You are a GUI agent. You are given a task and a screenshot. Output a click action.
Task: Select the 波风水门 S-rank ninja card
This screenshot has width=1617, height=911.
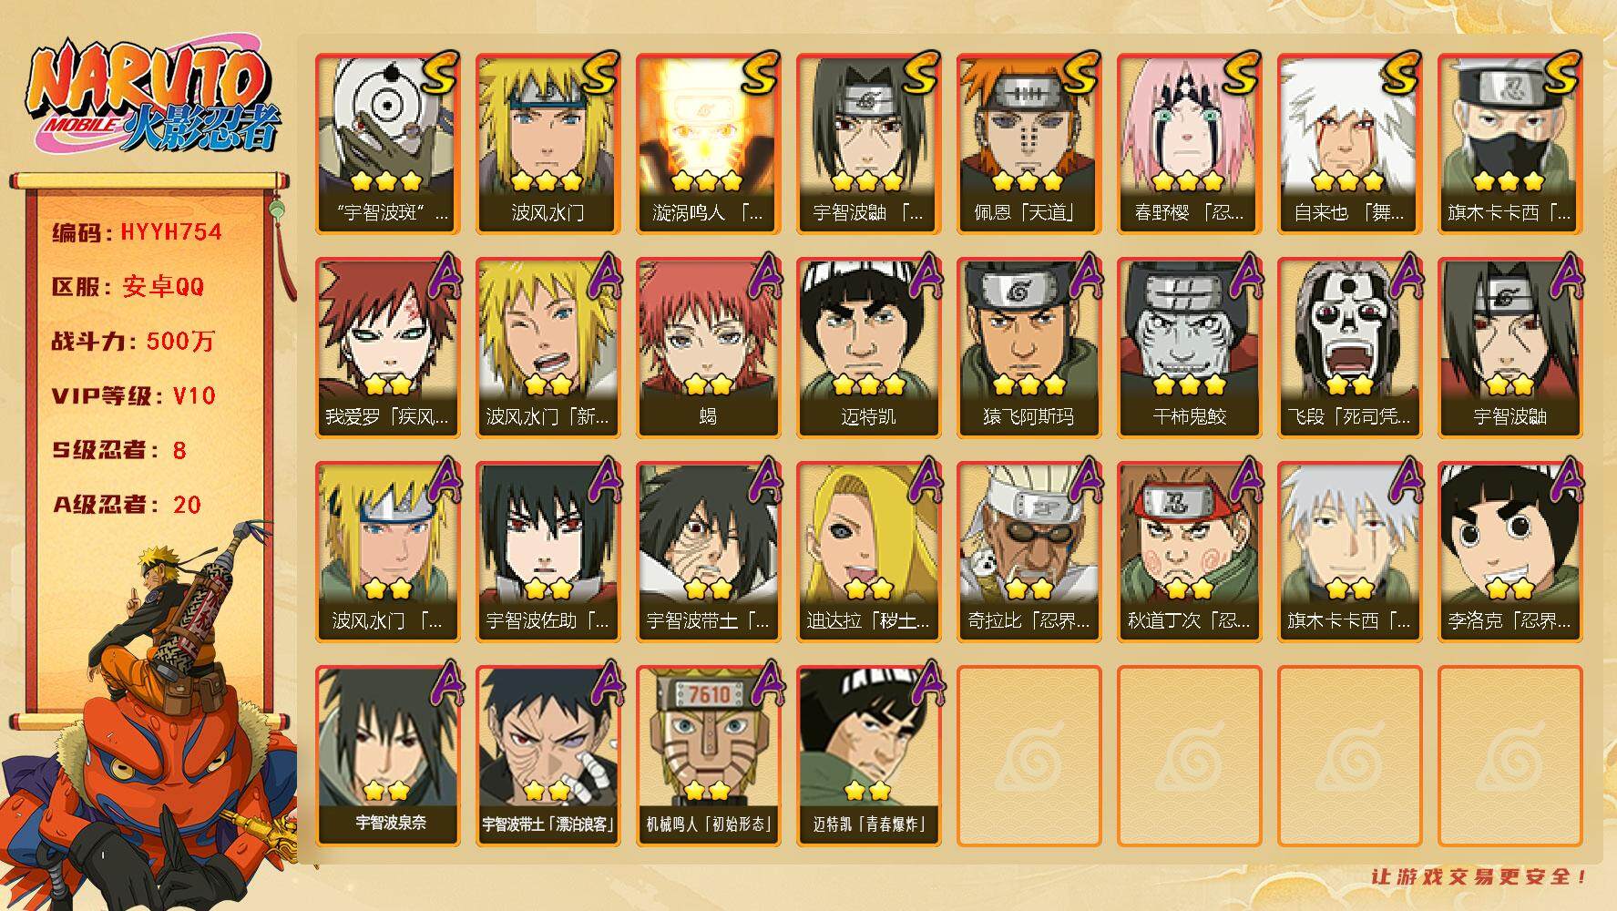click(x=548, y=144)
